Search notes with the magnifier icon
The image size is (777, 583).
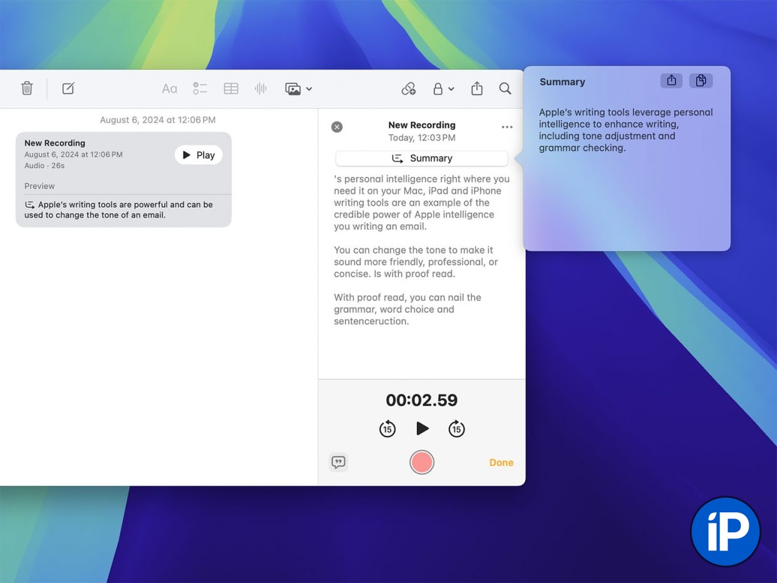tap(505, 88)
